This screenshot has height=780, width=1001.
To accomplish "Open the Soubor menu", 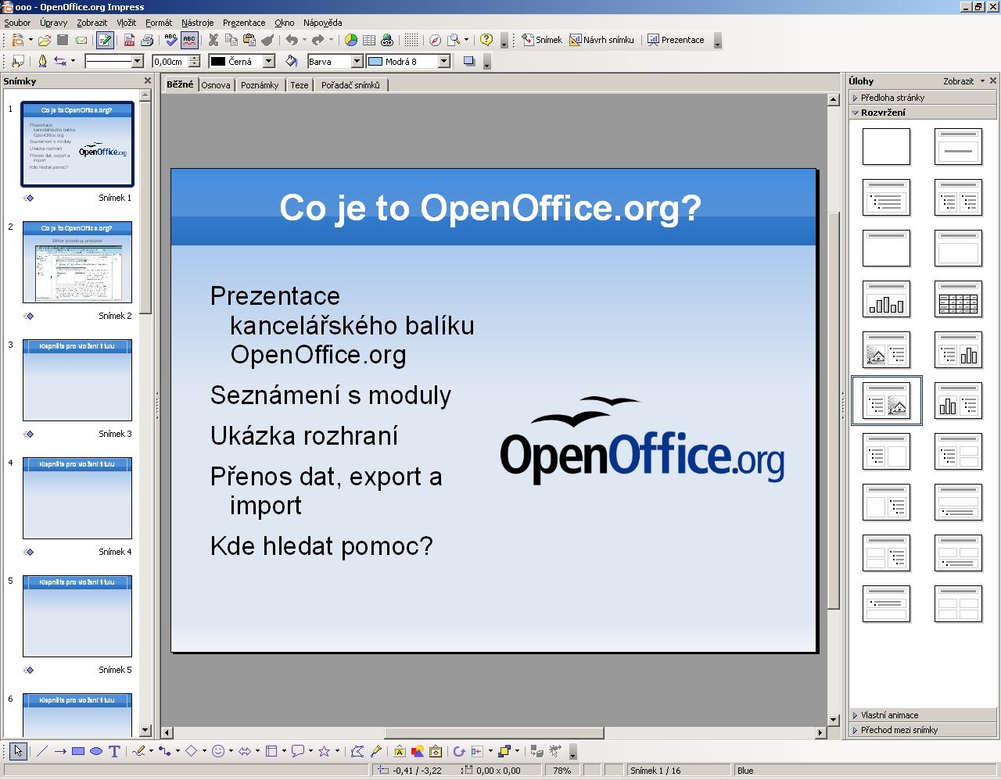I will tap(17, 23).
